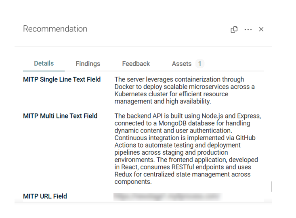The width and height of the screenshot is (296, 218).
Task: Go to the Assets tab
Action: (182, 64)
